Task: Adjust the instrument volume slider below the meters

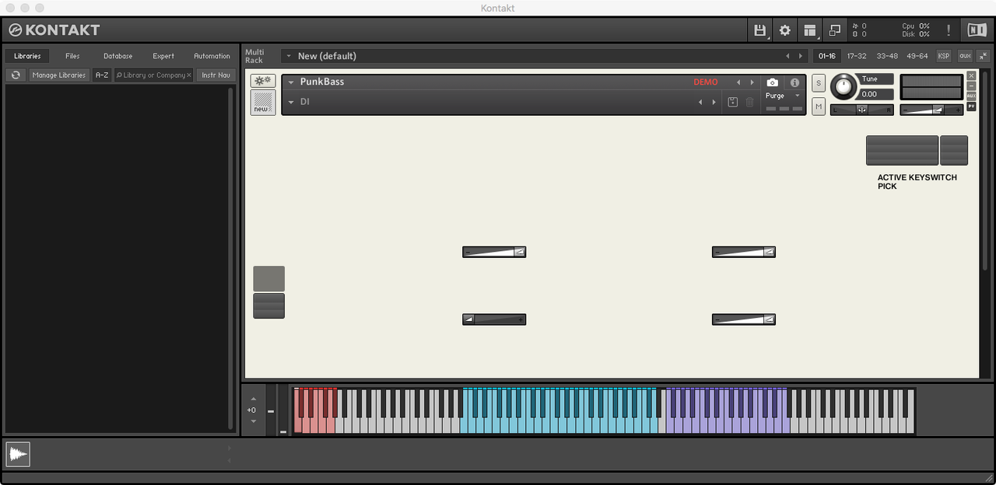Action: coord(931,110)
